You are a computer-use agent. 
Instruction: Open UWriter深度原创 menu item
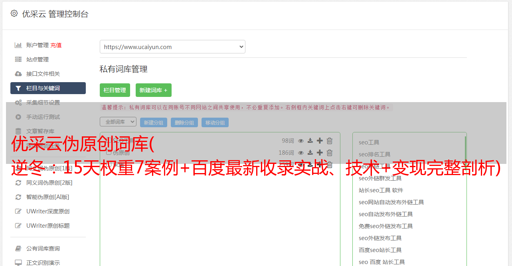[48, 211]
